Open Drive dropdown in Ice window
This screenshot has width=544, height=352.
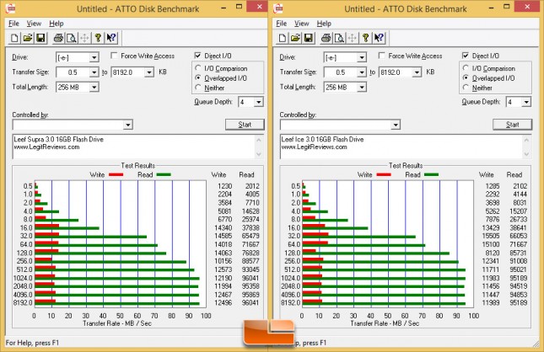tap(362, 57)
